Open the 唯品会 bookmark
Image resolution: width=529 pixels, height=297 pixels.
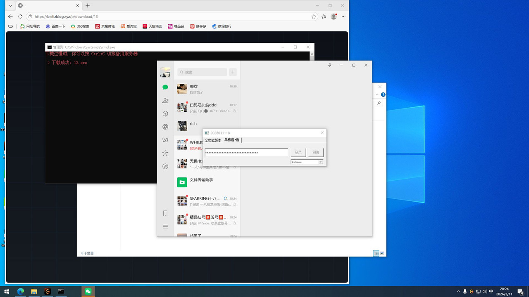point(176,26)
